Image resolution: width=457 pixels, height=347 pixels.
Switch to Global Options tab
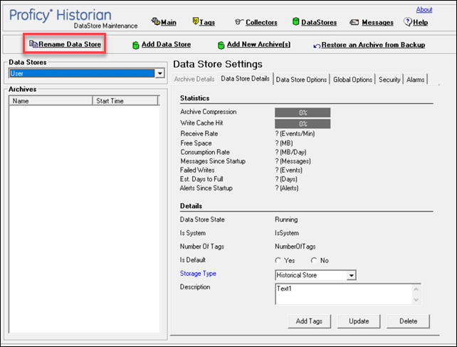(x=352, y=79)
